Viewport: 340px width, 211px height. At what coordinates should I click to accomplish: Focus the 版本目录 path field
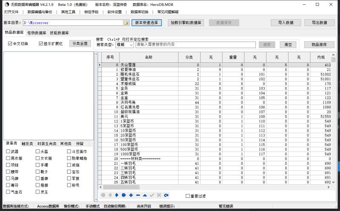click(x=73, y=23)
